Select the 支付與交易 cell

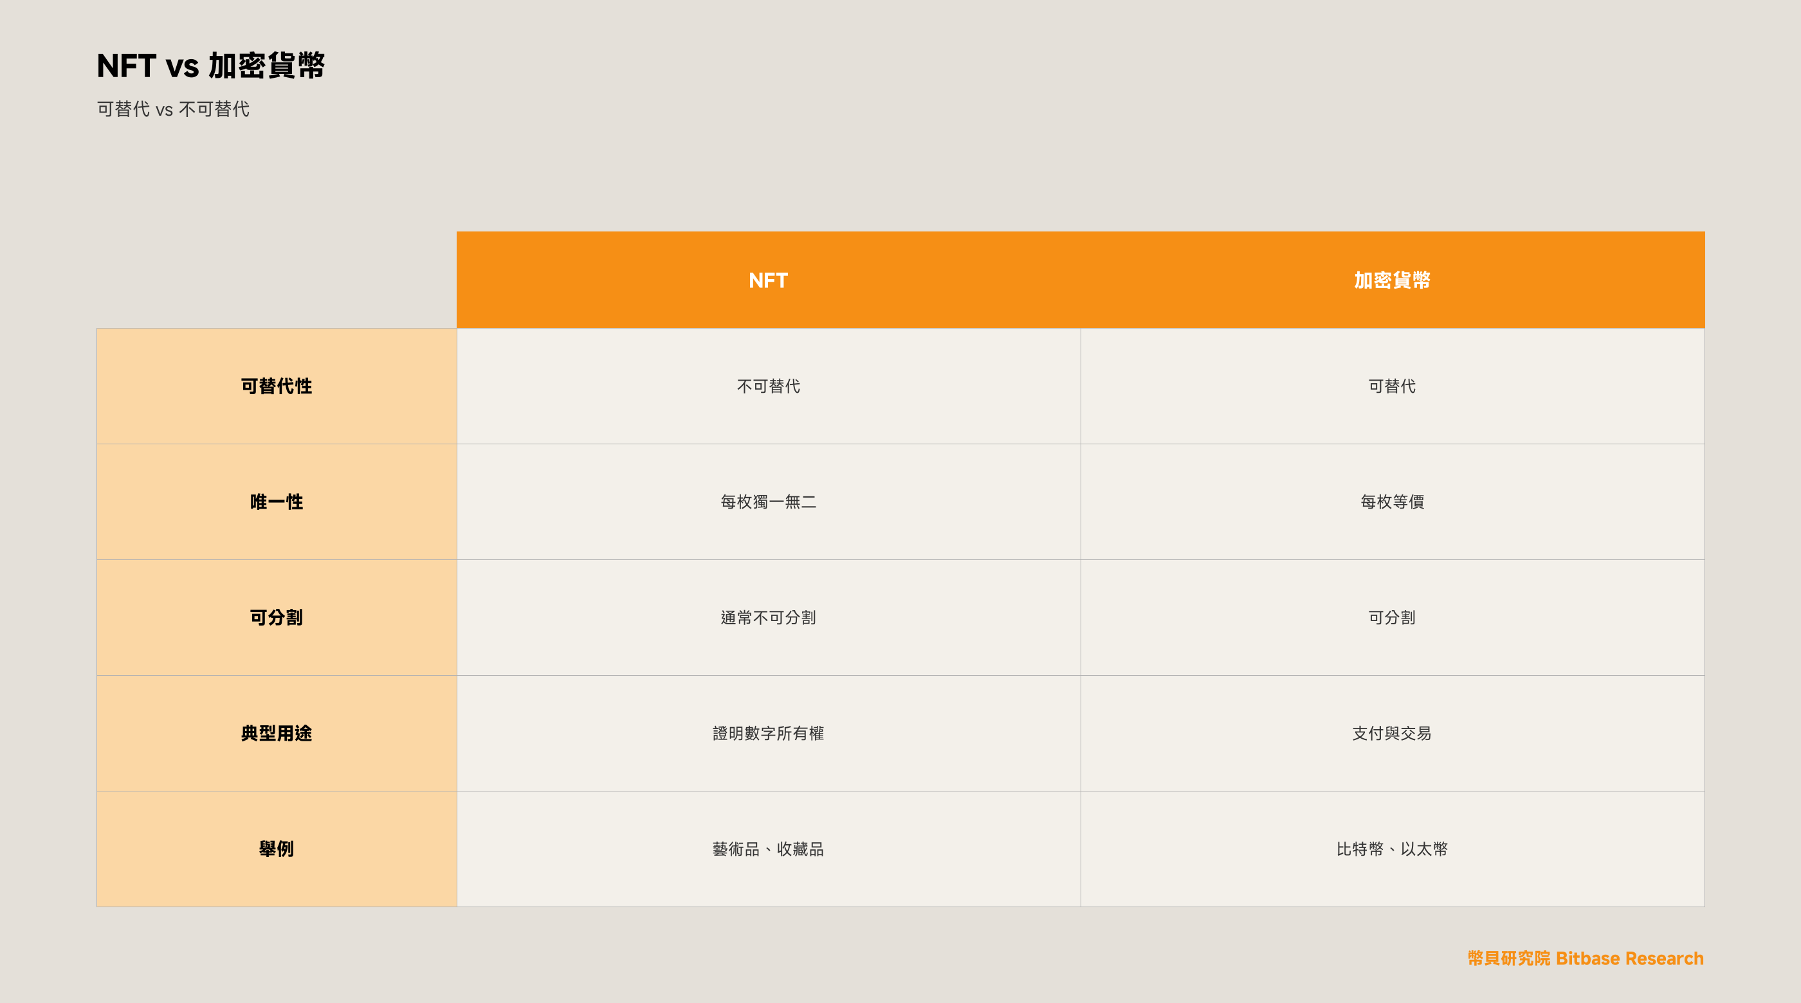click(x=1393, y=733)
